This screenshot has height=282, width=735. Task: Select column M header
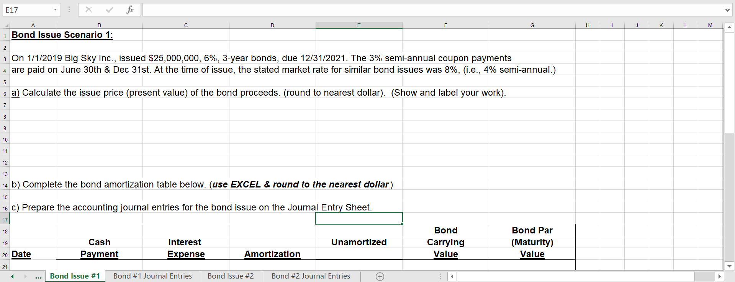(x=710, y=25)
